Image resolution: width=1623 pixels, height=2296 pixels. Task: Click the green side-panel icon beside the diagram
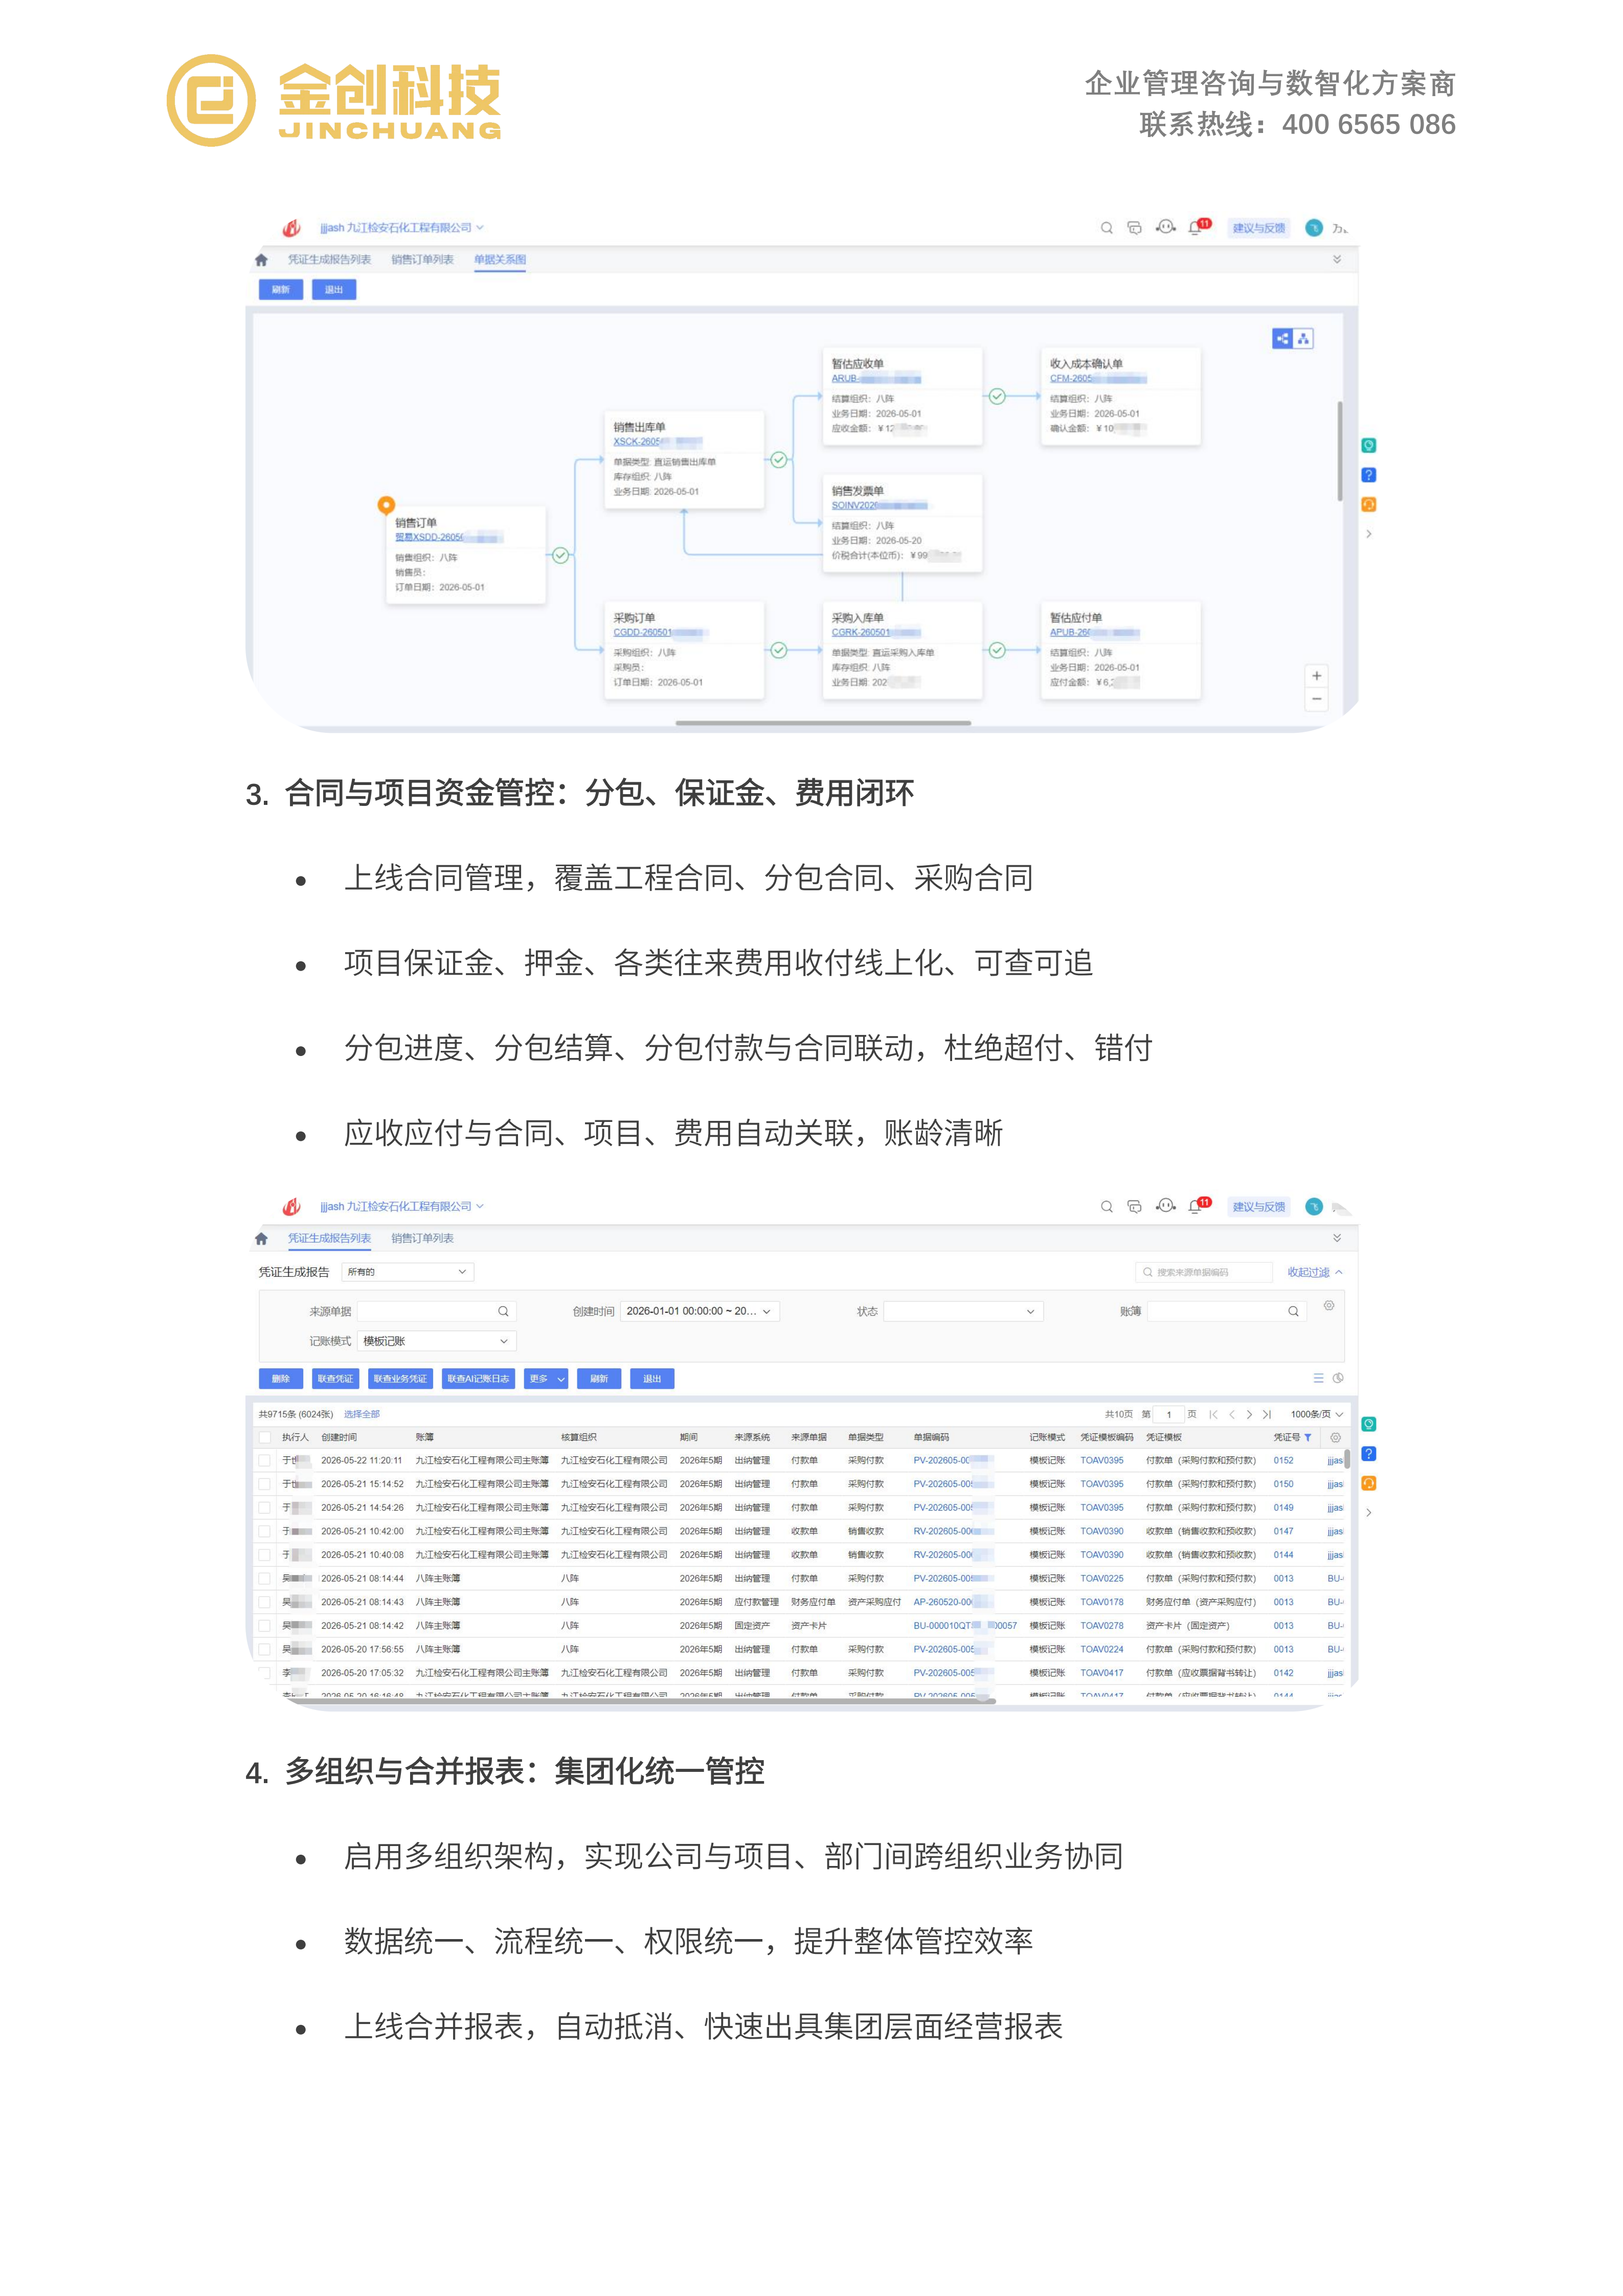[1368, 446]
